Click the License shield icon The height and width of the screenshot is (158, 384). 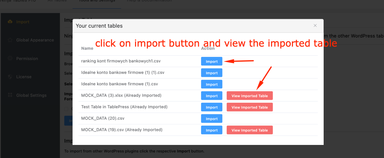(10, 77)
